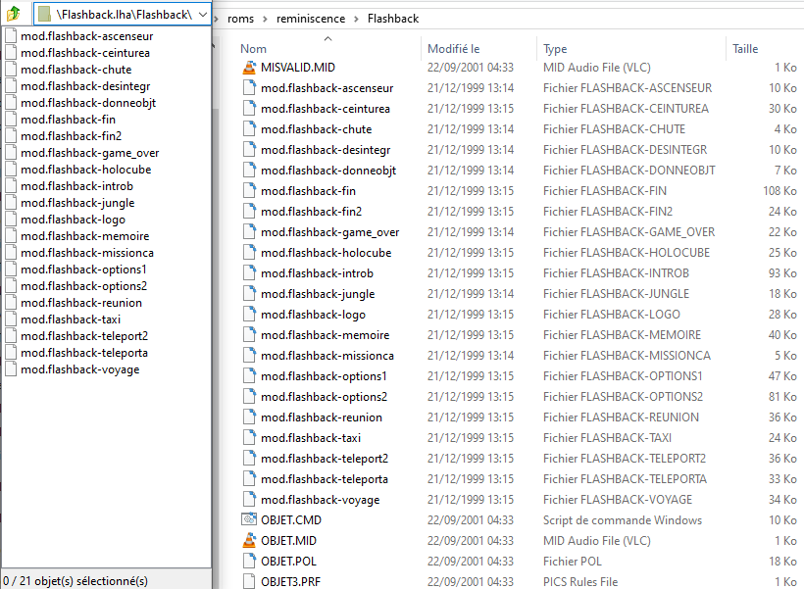Select mod.flashback-ceinturea in archive list
804x589 pixels.
(85, 53)
